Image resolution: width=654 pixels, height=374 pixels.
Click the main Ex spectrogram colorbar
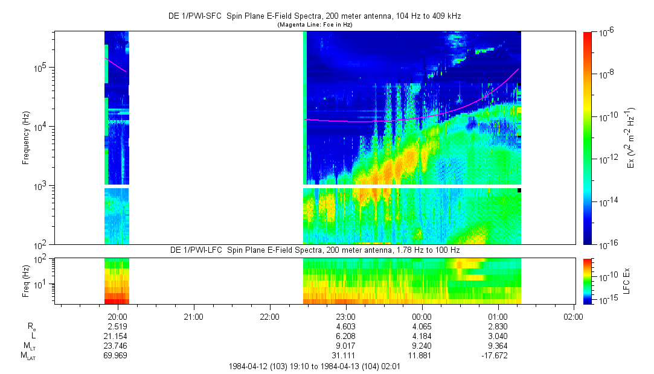[x=588, y=138]
